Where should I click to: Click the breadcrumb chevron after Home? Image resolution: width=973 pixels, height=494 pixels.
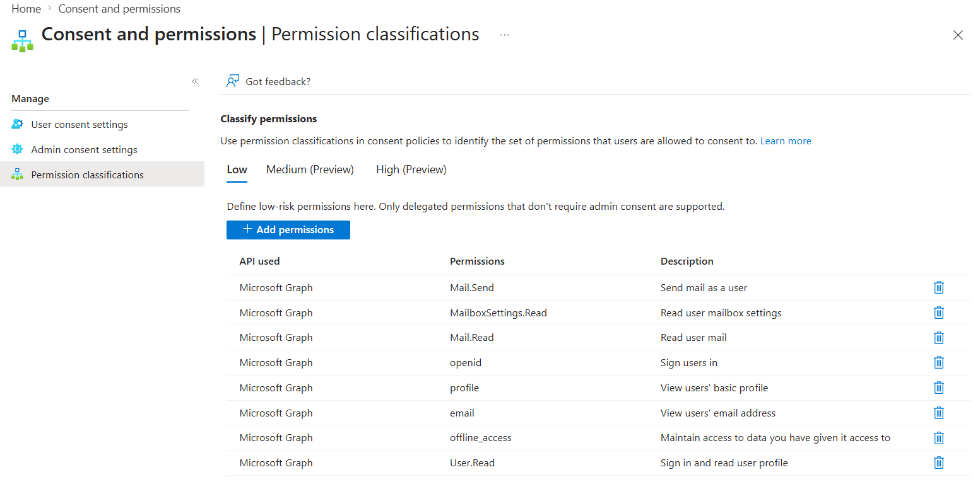pos(48,8)
